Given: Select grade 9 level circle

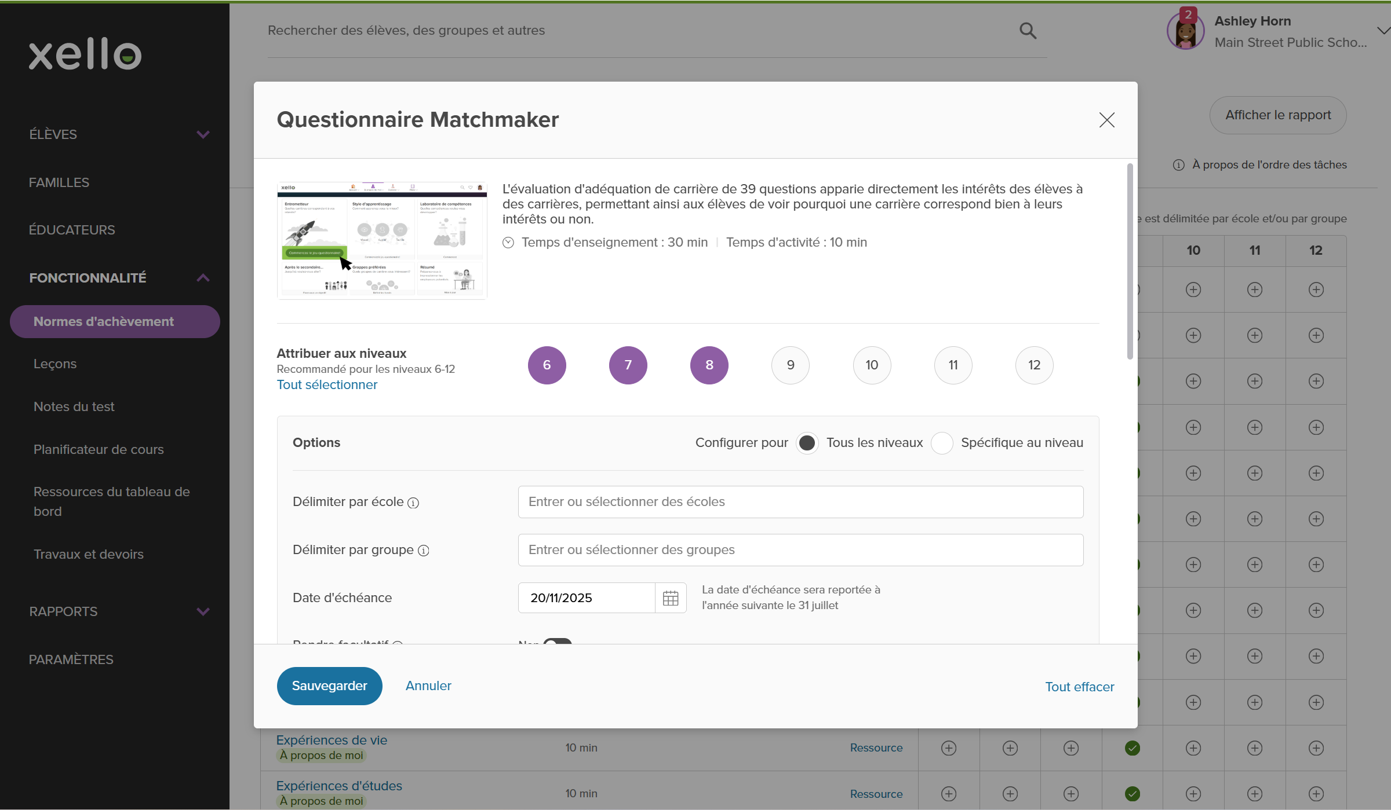Looking at the screenshot, I should (791, 365).
